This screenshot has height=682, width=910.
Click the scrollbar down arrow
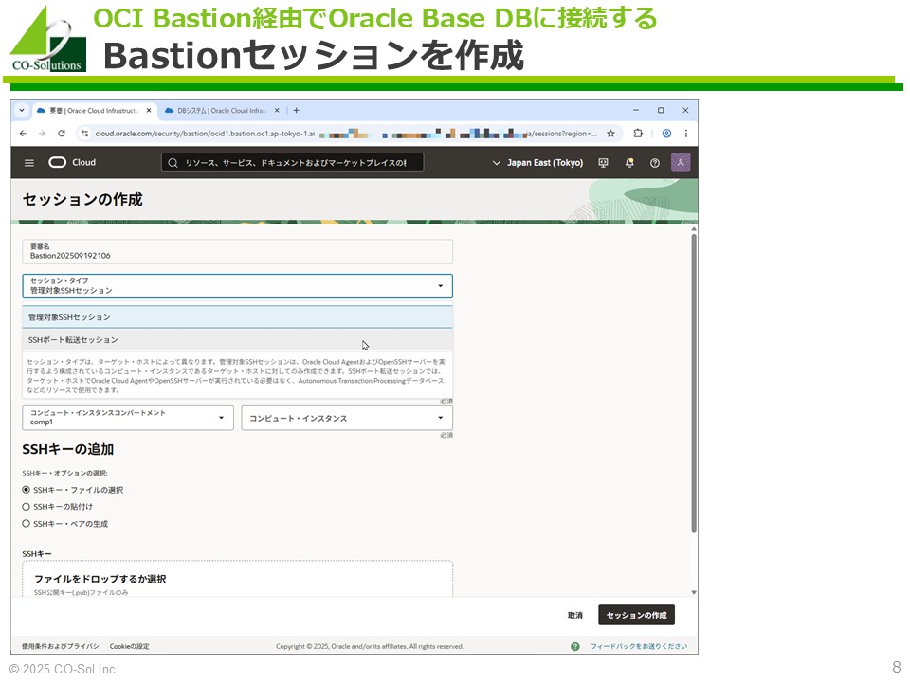(x=694, y=592)
